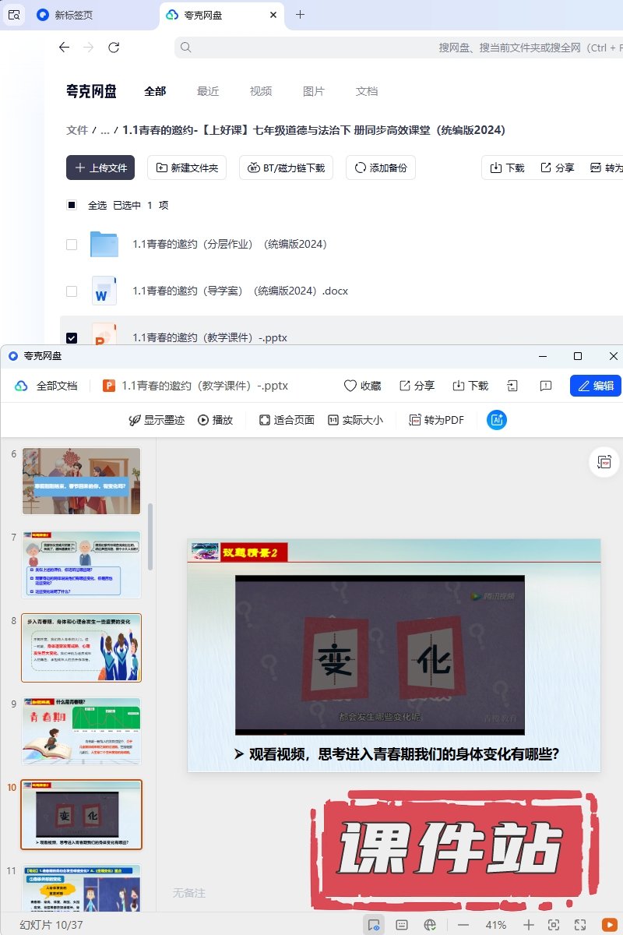Start slideshow from orange play icon in status bar

point(609,924)
